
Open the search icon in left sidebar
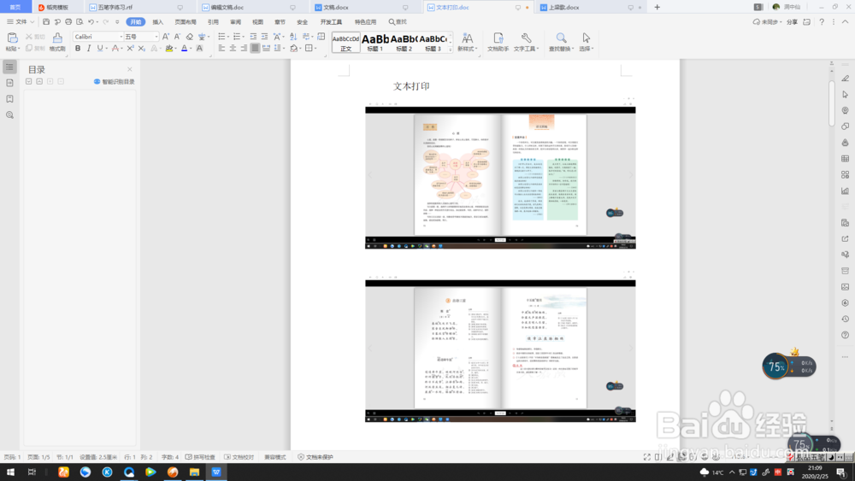click(x=9, y=115)
